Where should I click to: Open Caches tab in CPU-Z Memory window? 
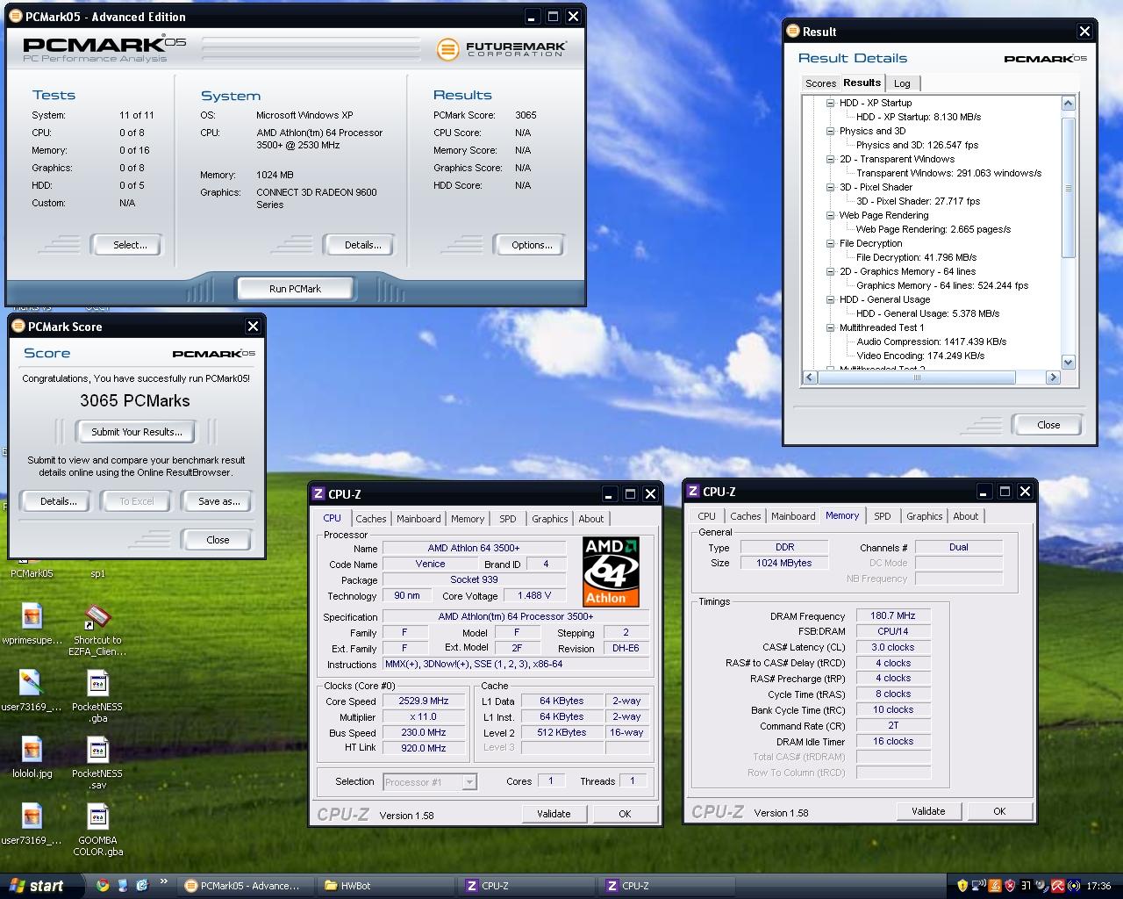[745, 516]
